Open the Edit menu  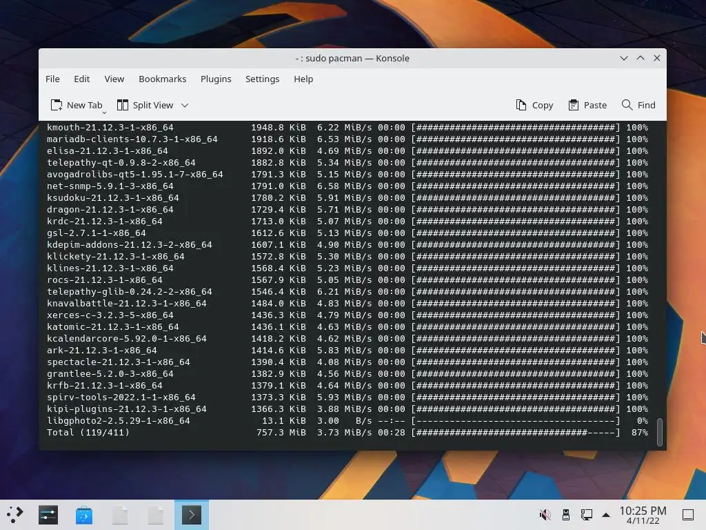point(82,79)
